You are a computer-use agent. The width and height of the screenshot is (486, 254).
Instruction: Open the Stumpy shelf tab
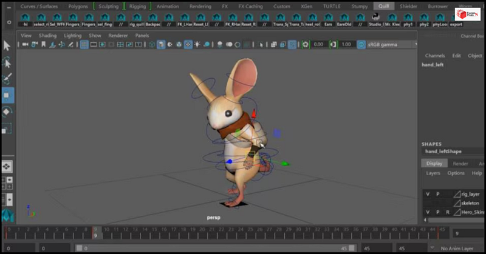point(360,6)
